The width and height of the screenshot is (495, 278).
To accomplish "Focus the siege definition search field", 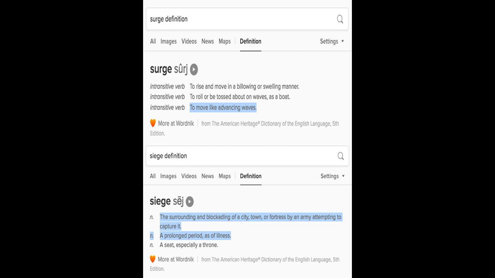I will [240, 156].
